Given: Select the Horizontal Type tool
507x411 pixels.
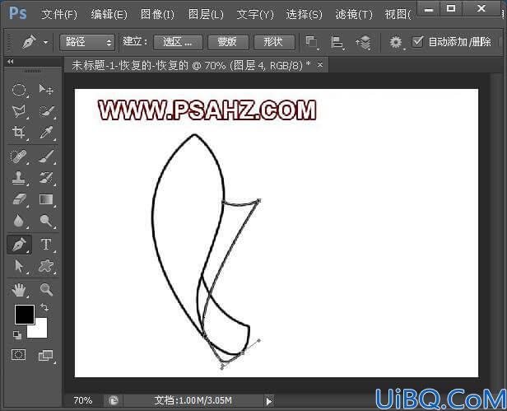Looking at the screenshot, I should pyautogui.click(x=46, y=245).
